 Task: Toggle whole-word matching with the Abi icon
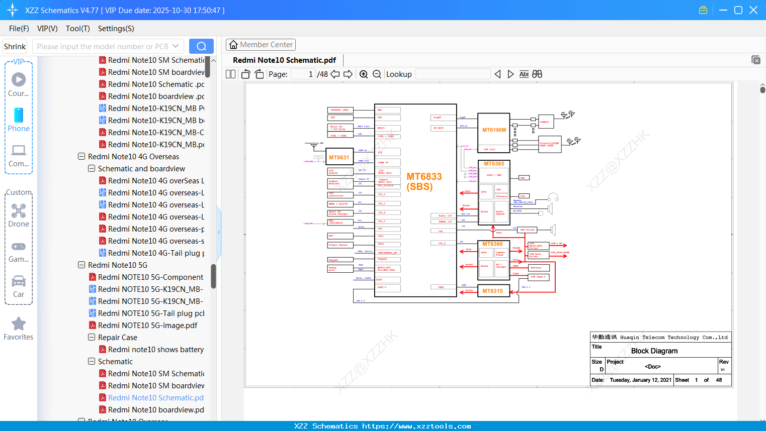pos(524,74)
